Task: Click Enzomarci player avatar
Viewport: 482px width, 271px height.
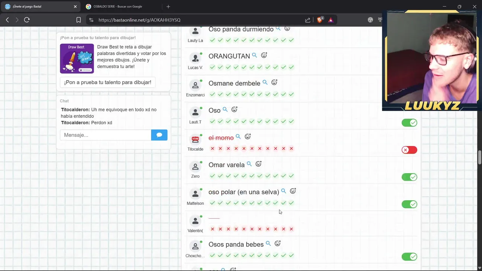Action: (x=195, y=85)
